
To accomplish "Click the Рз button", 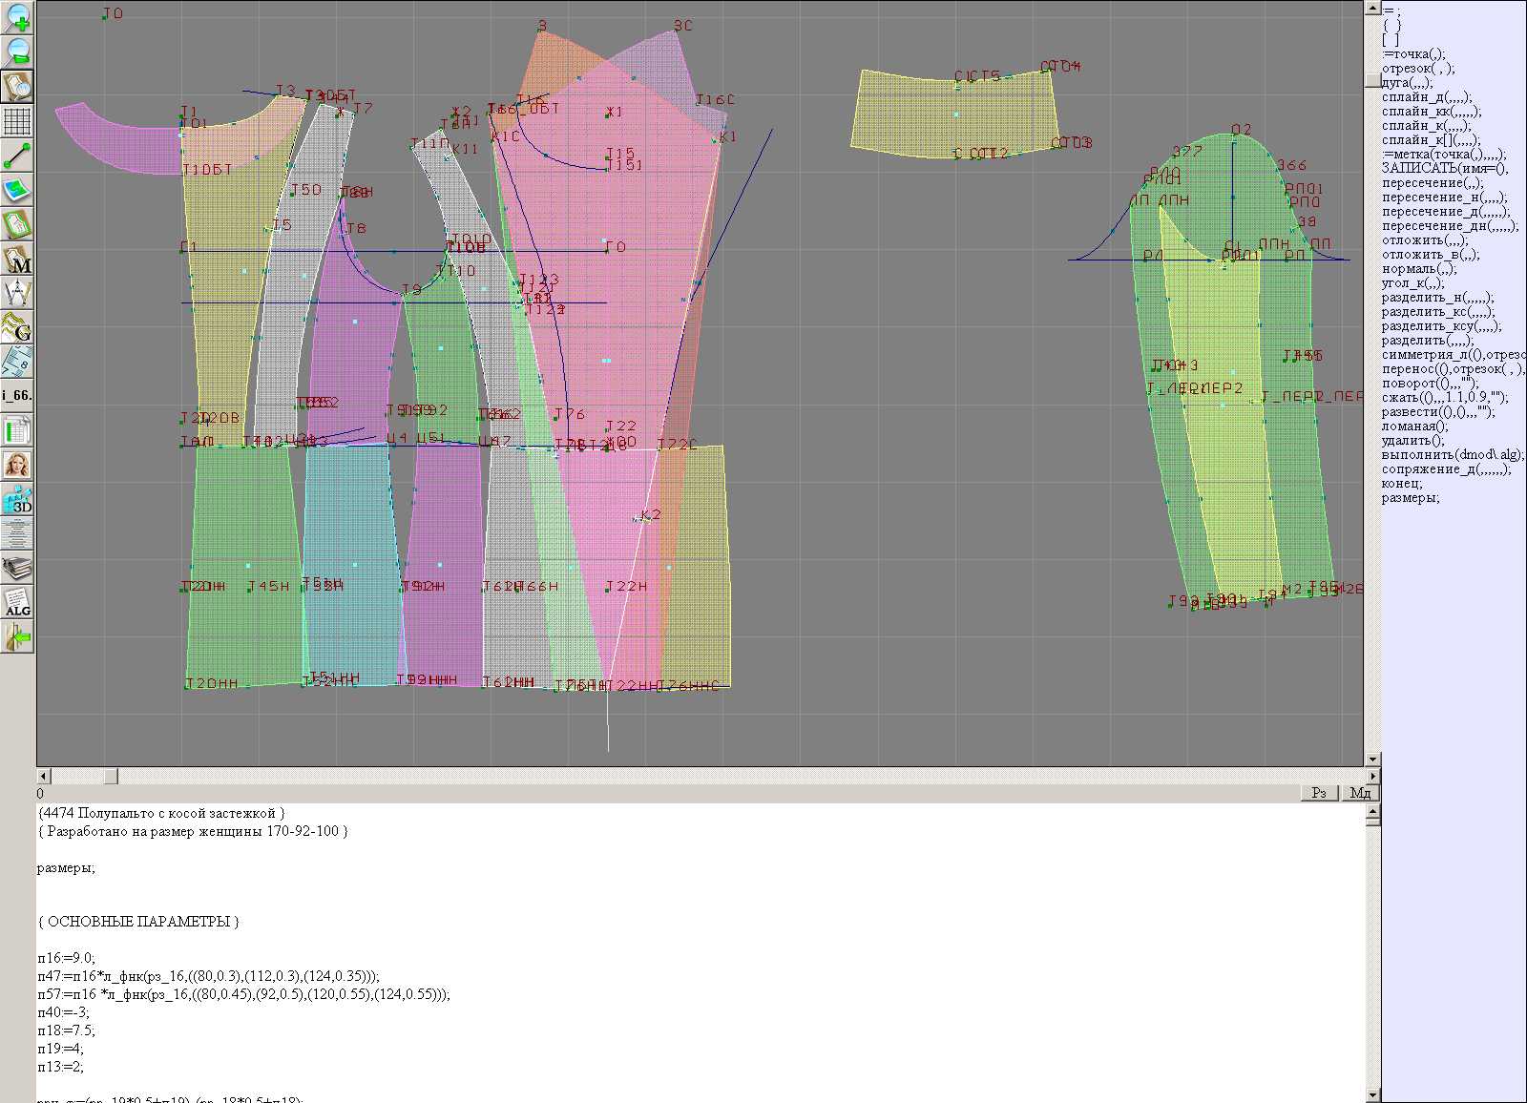I will 1319,793.
